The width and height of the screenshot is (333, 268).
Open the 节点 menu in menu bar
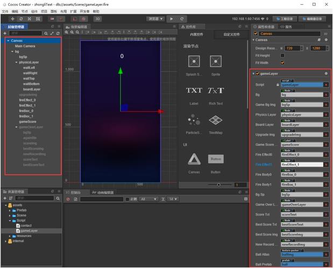(24, 11)
